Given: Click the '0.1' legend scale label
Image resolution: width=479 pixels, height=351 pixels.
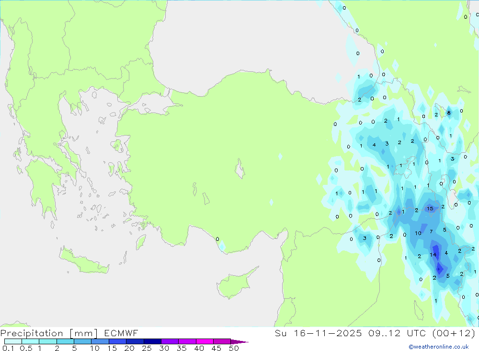Looking at the screenshot, I should coord(8,348).
